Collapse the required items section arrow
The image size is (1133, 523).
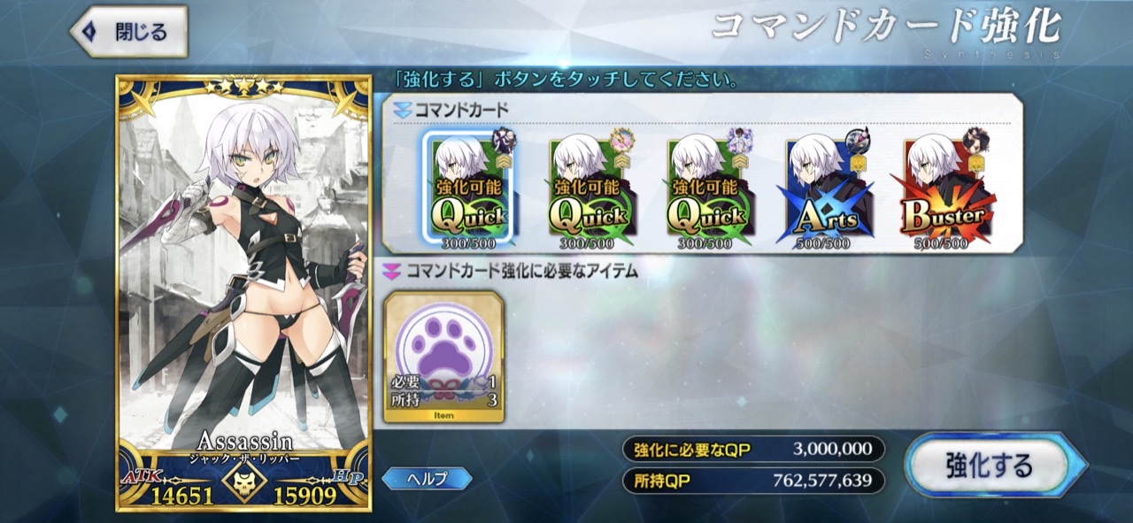(389, 270)
